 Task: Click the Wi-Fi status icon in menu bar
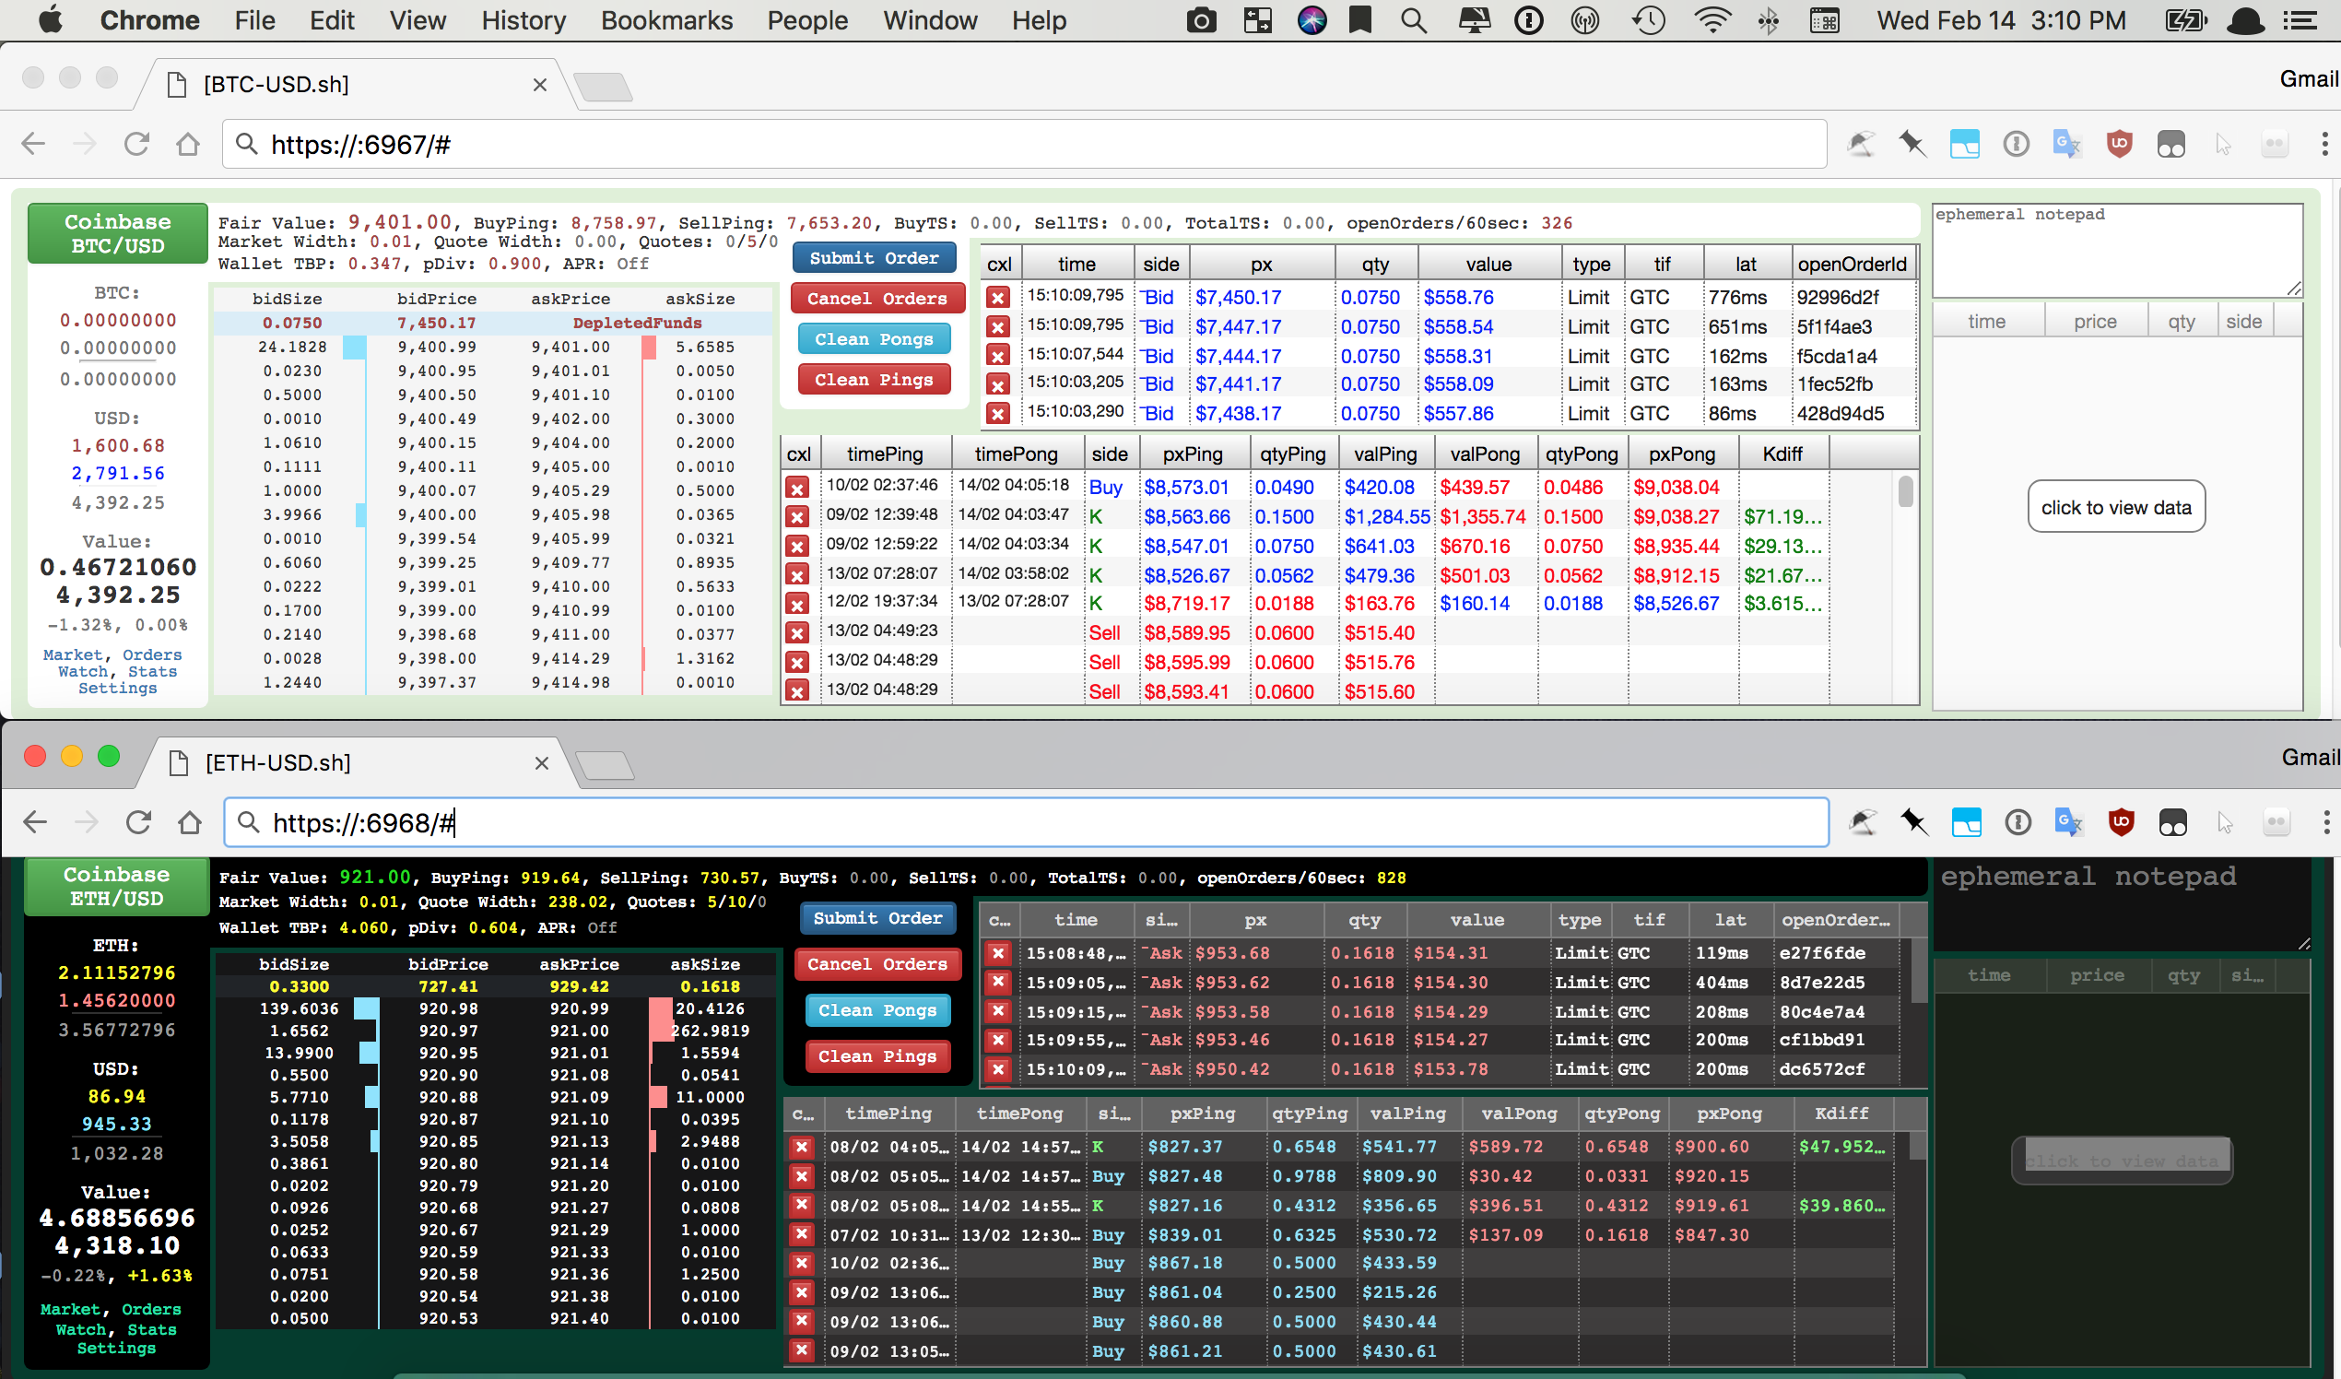pyautogui.click(x=1712, y=20)
